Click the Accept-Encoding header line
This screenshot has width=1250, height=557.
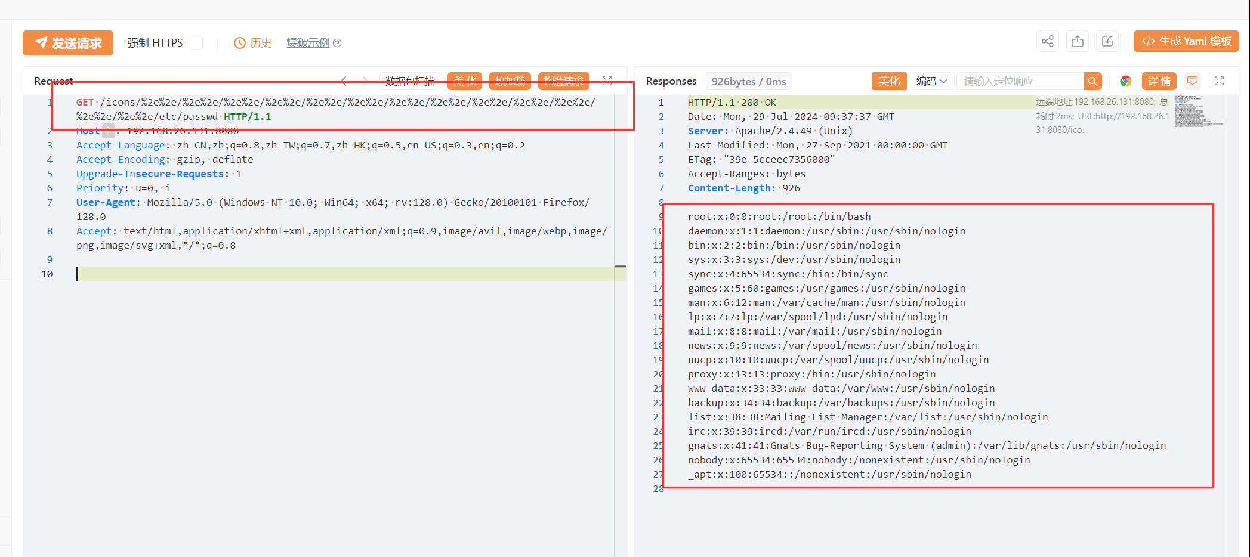(165, 159)
